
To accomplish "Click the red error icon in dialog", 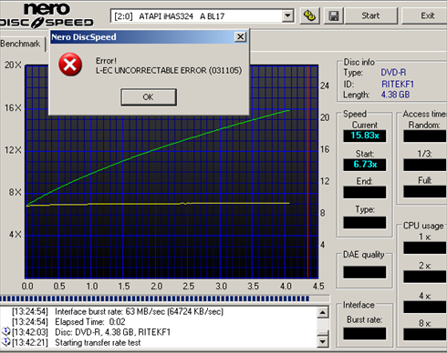I will pos(70,65).
